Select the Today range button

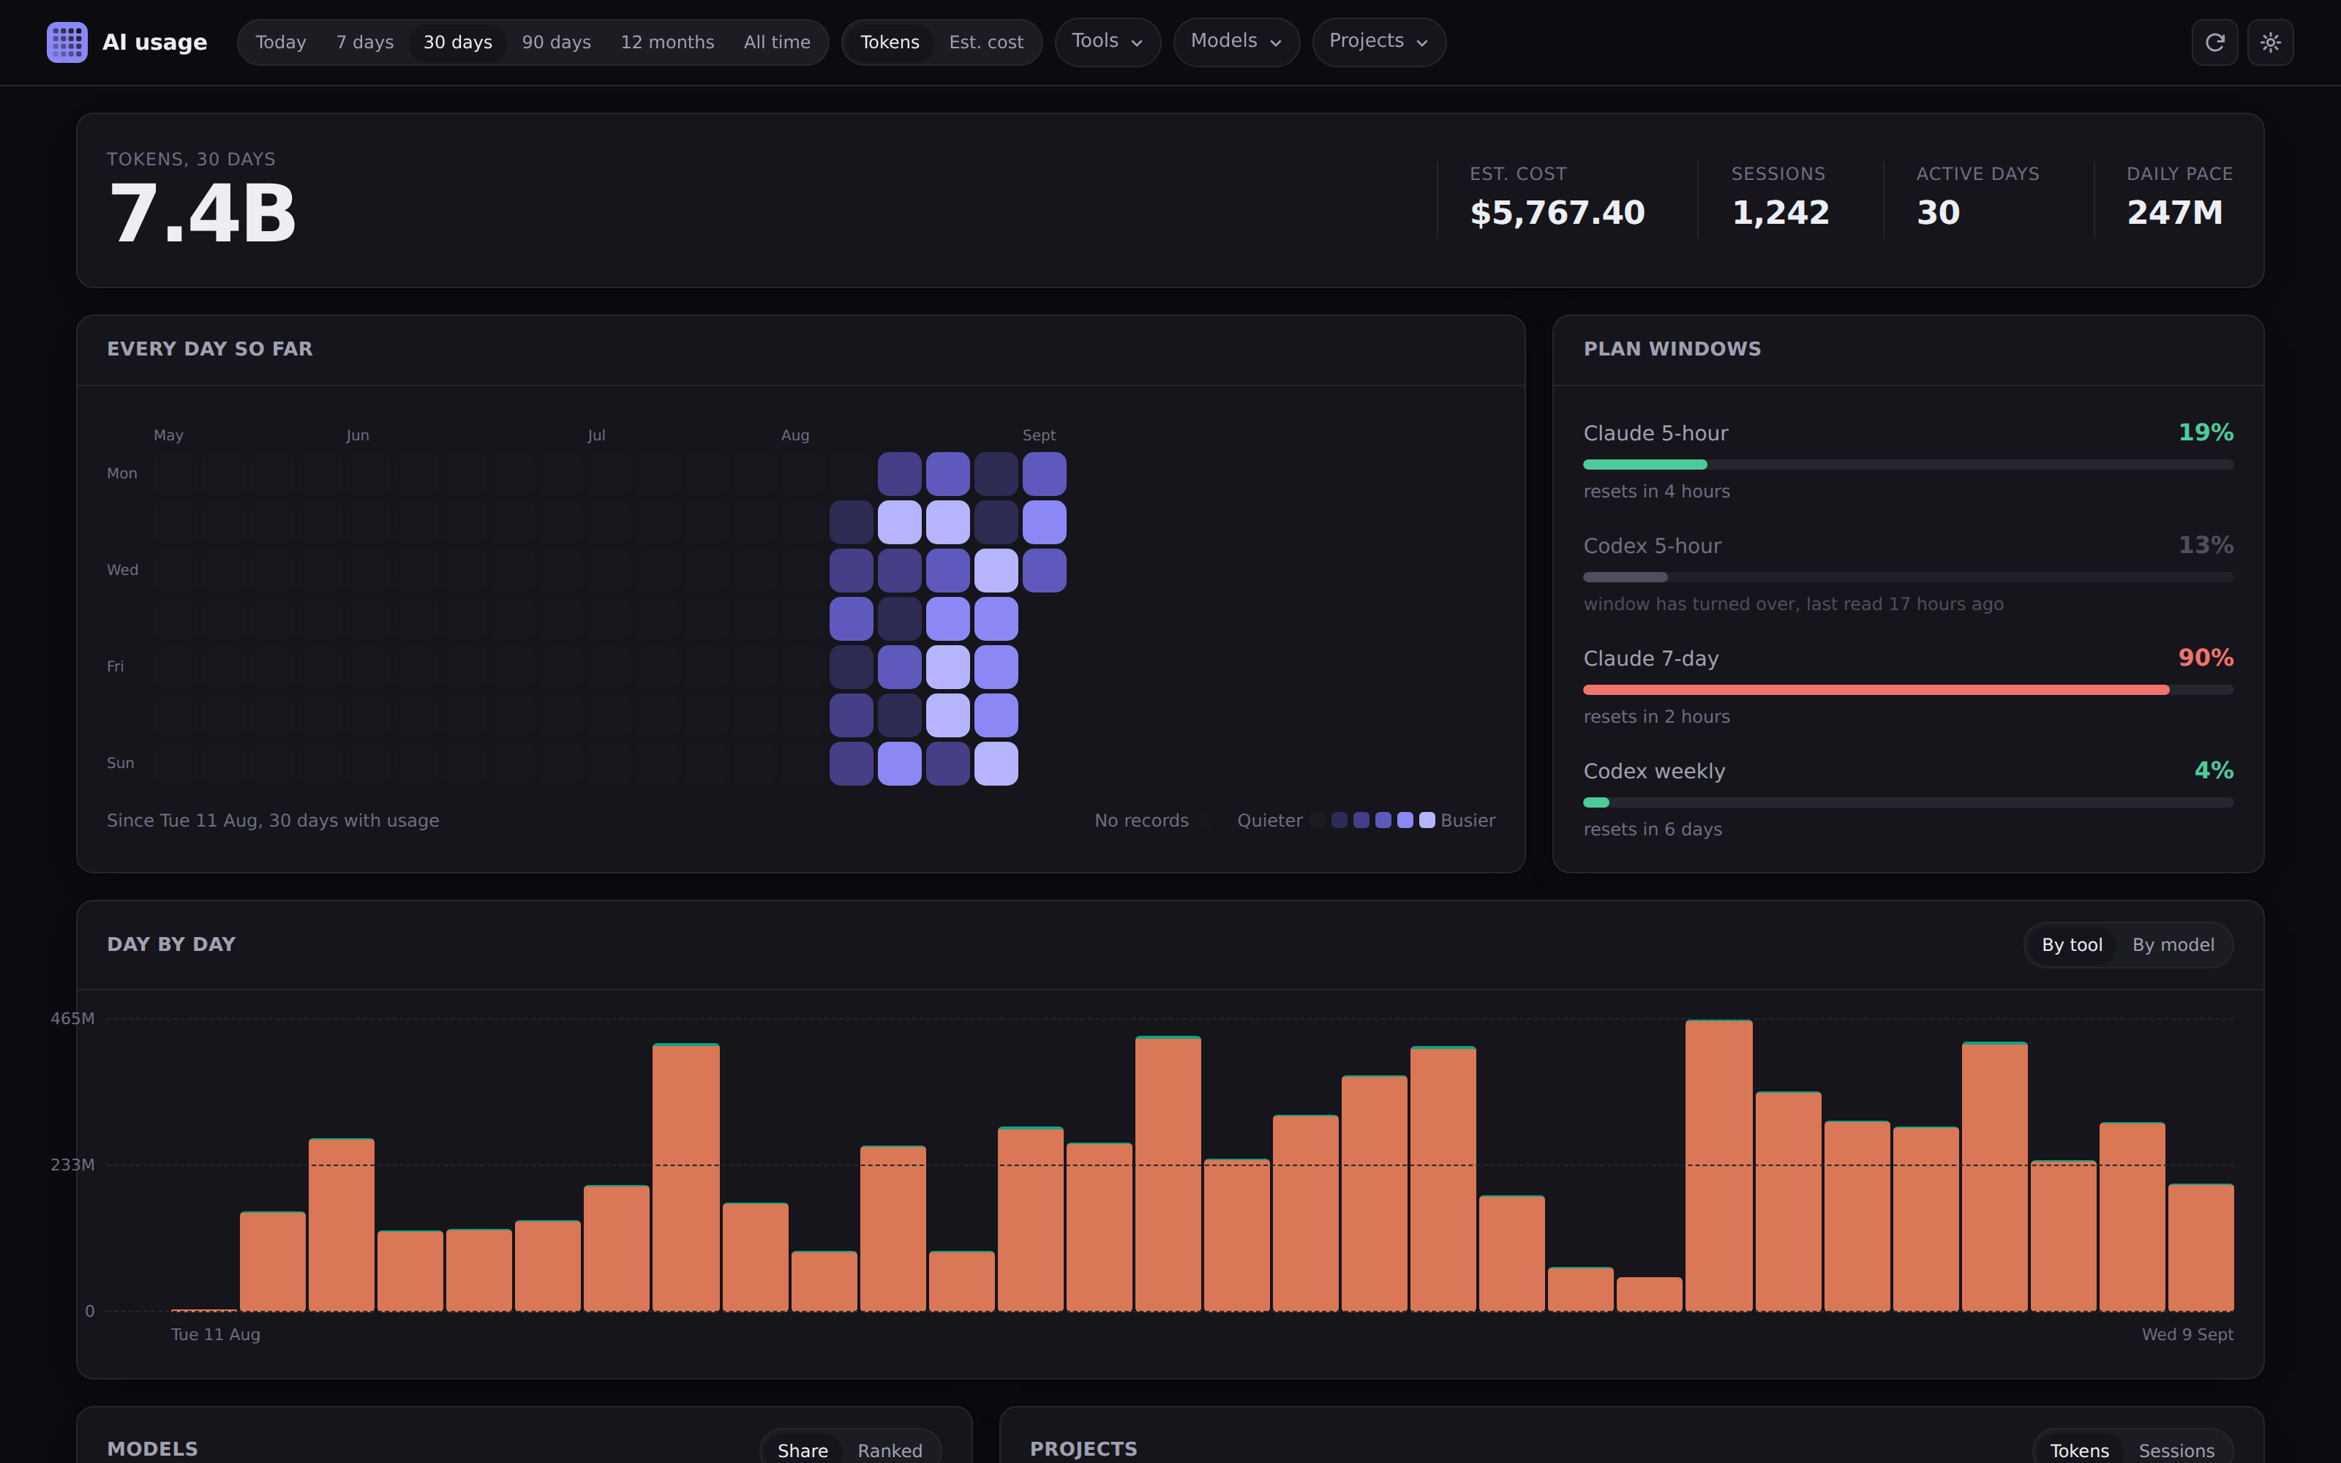(280, 42)
